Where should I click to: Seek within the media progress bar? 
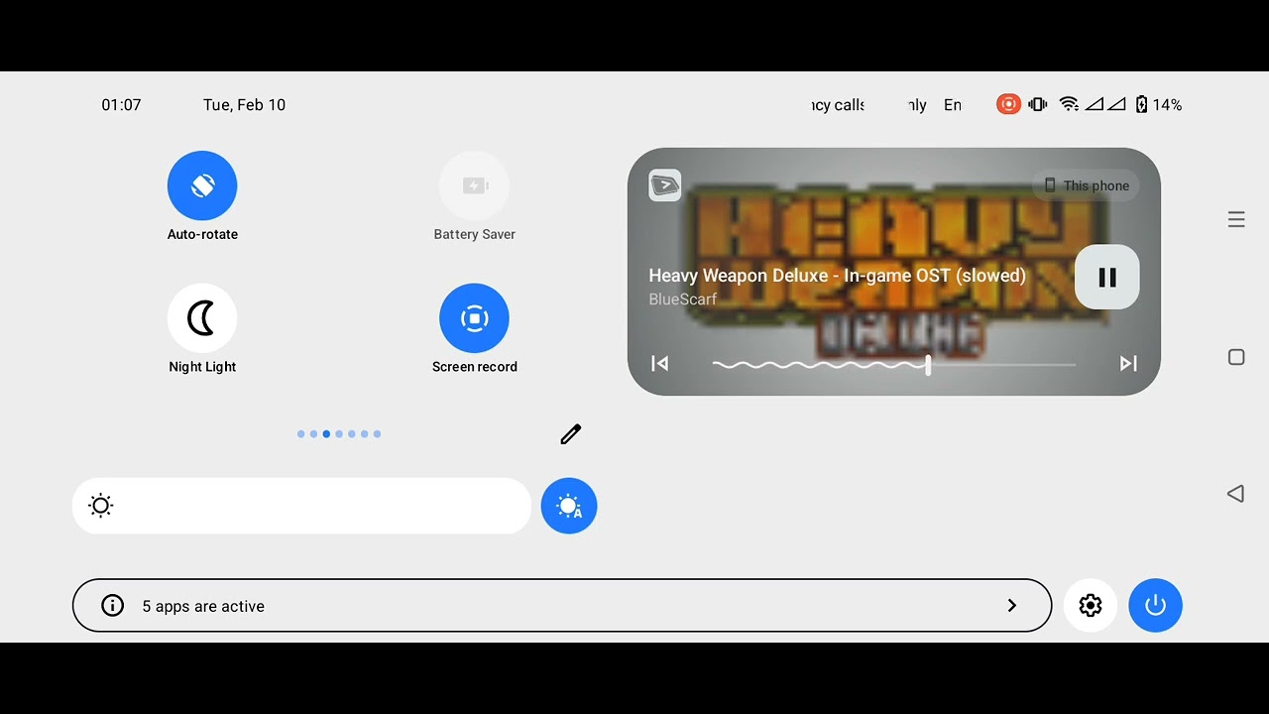point(894,365)
